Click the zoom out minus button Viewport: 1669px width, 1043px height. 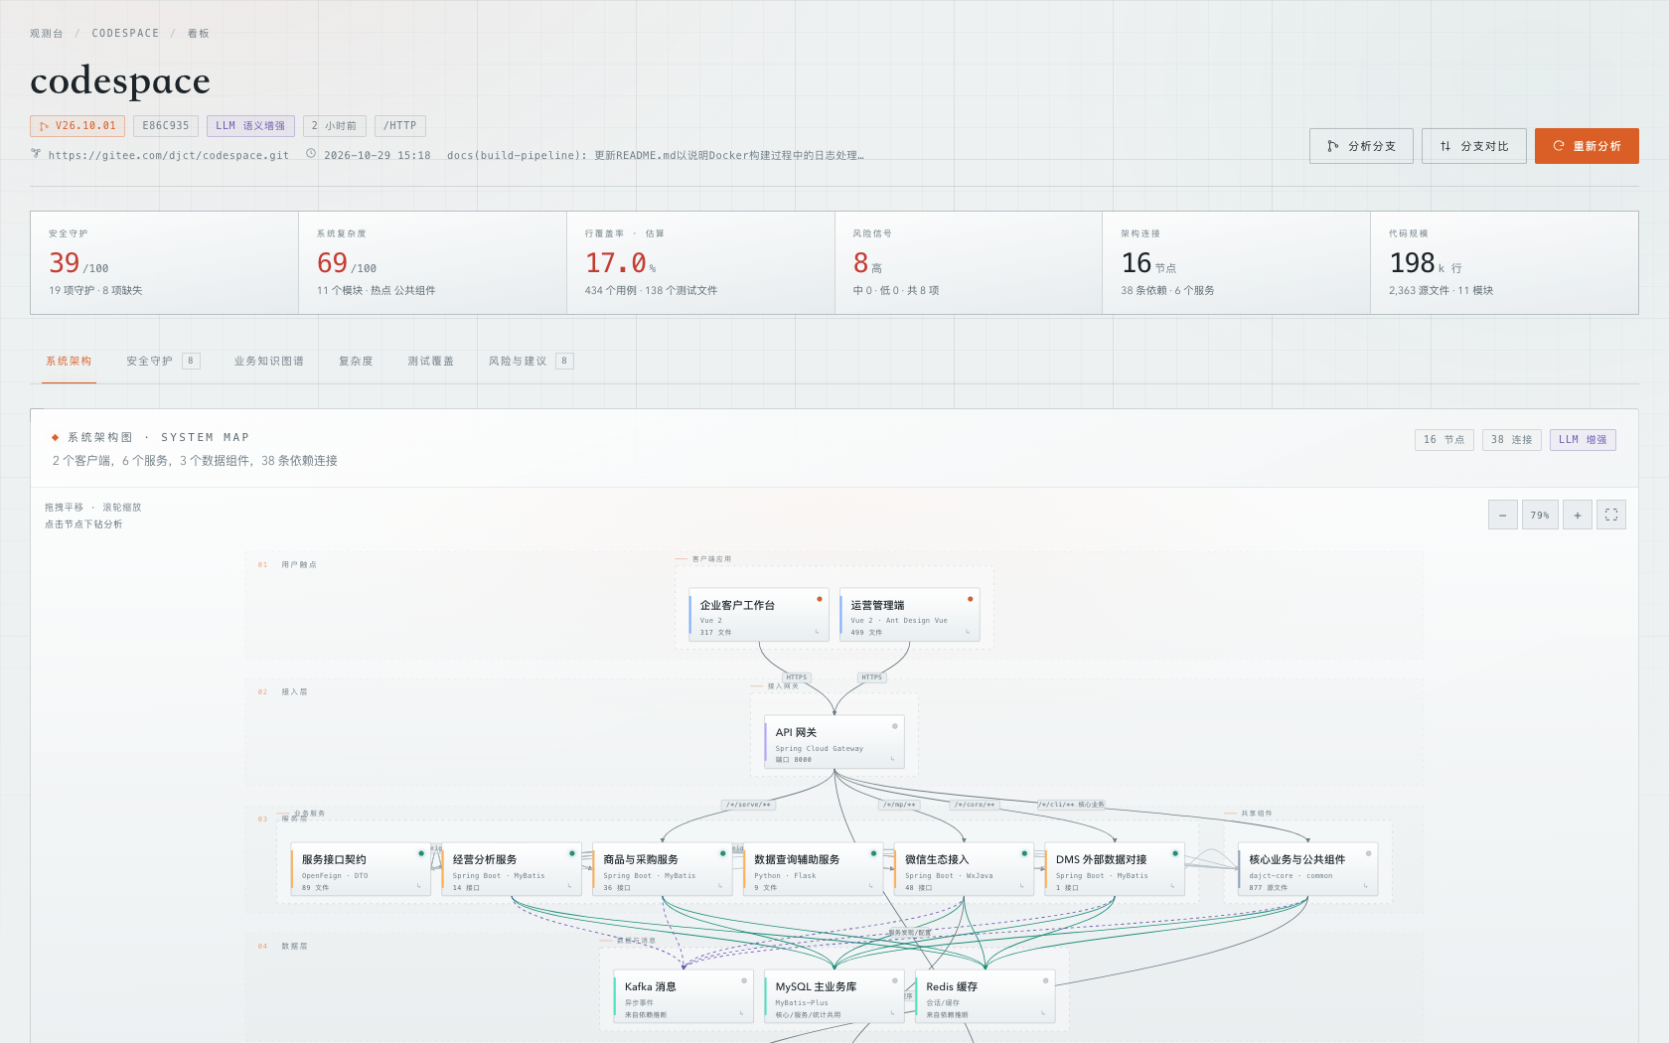[x=1502, y=515]
